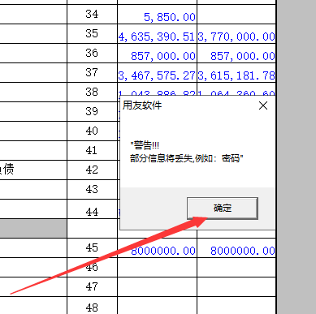Select the row number 43 cell
This screenshot has height=314, width=316.
click(92, 190)
